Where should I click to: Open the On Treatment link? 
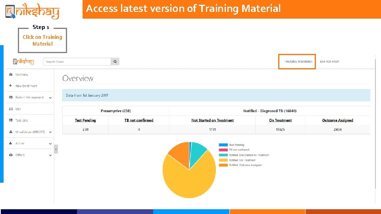[x=280, y=120]
